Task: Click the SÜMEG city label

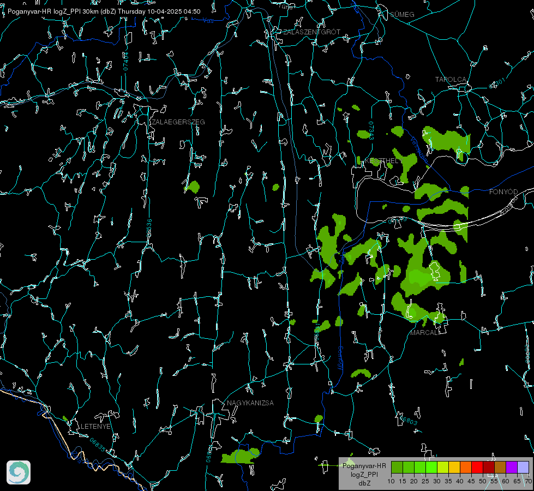Action: (402, 14)
